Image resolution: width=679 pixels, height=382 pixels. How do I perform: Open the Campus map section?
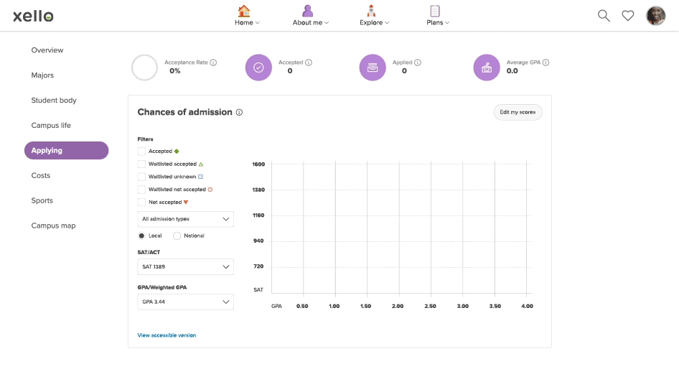[53, 225]
